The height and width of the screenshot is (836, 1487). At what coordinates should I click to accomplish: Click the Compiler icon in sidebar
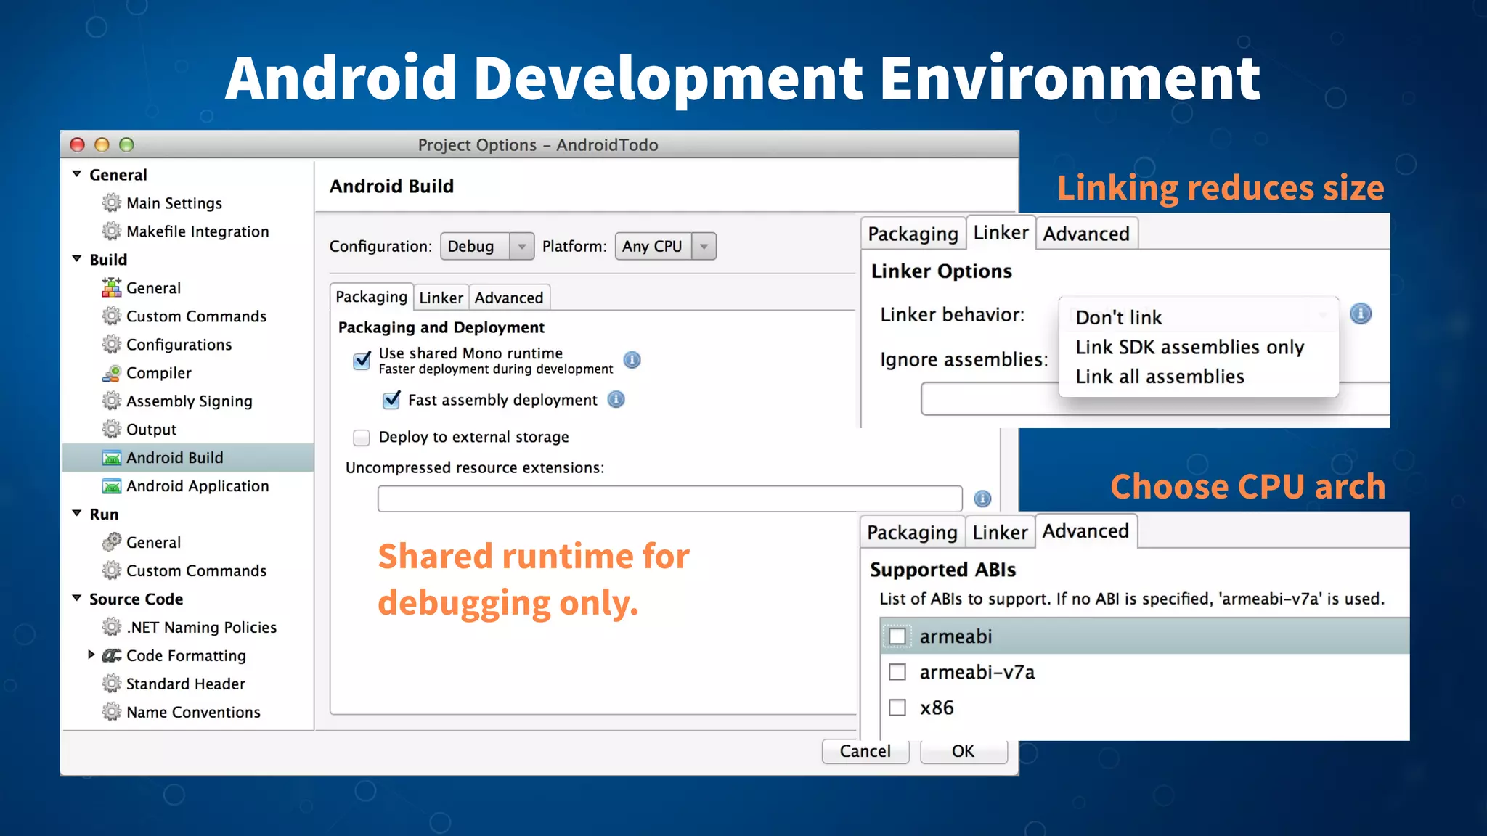pos(111,373)
